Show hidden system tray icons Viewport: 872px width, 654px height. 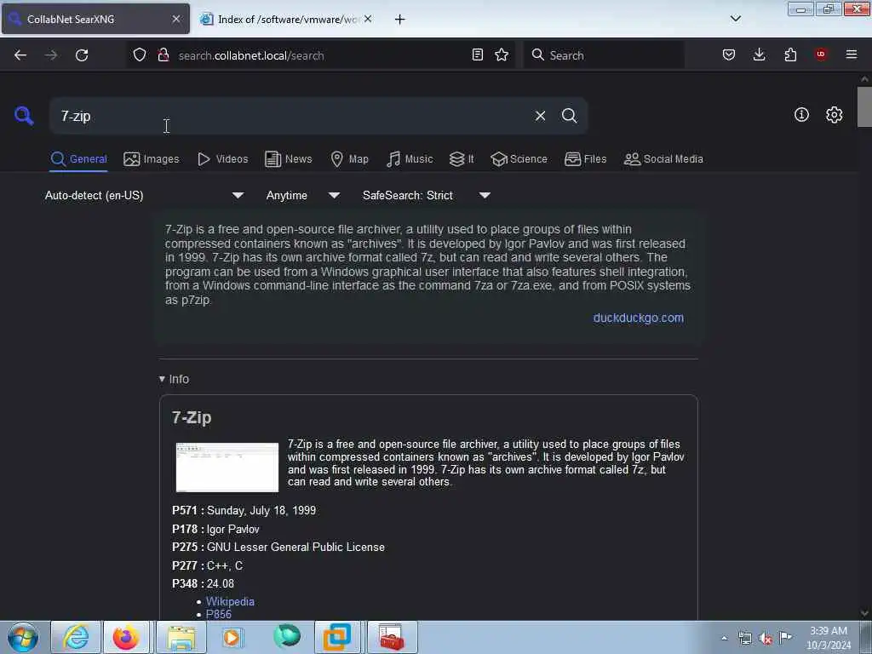[724, 638]
